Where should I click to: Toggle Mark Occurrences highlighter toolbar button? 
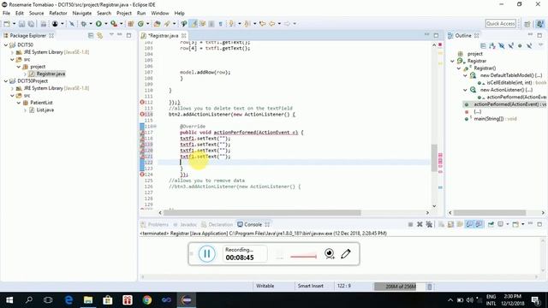pos(194,24)
